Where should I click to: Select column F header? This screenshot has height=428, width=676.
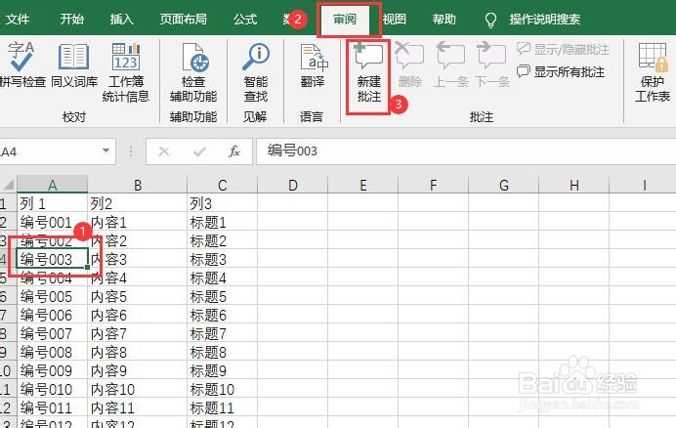(434, 185)
